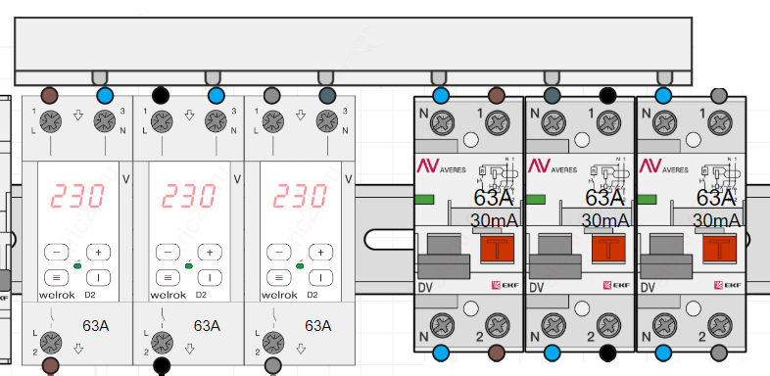The height and width of the screenshot is (376, 770).
Task: Select brown dot below brown-wired AVERES RCD
Action: tap(497, 352)
